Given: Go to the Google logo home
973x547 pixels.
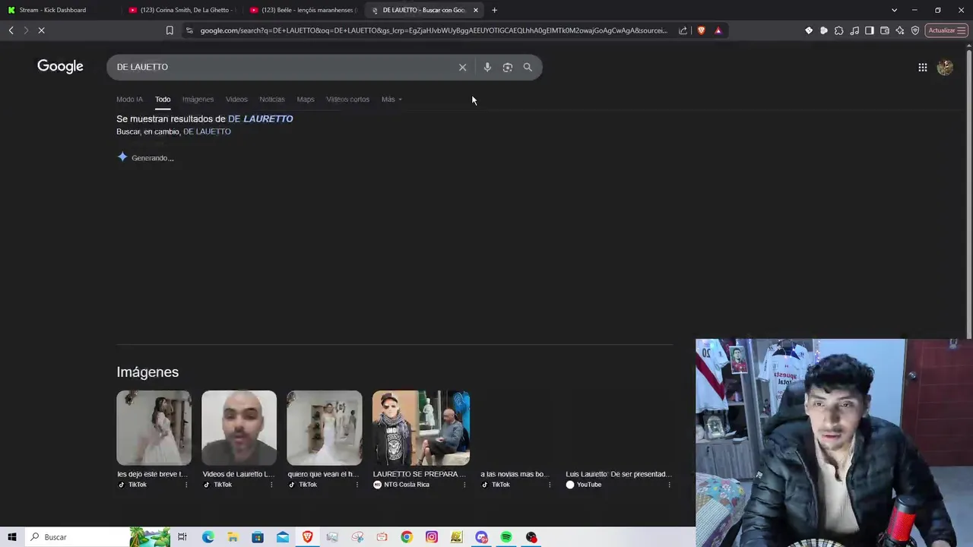Looking at the screenshot, I should point(60,67).
